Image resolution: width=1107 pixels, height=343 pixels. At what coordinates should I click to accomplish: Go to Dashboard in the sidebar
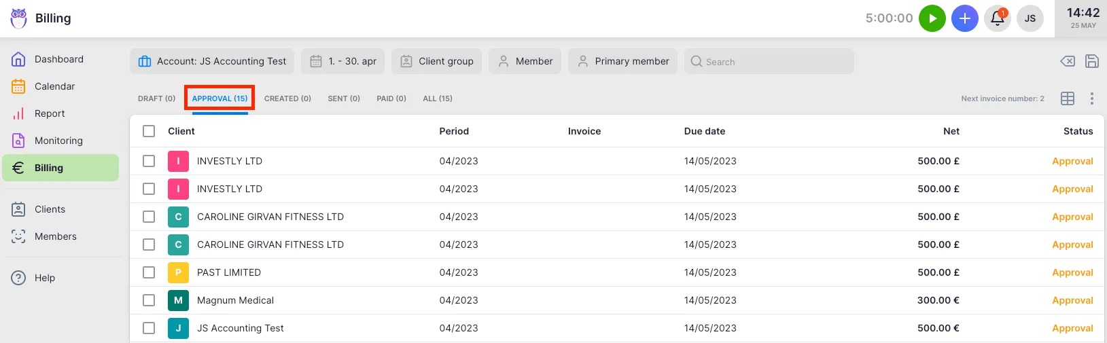pyautogui.click(x=58, y=59)
